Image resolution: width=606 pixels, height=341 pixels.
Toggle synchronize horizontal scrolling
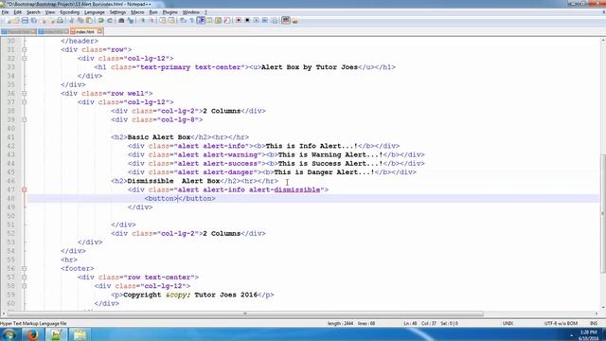click(171, 21)
